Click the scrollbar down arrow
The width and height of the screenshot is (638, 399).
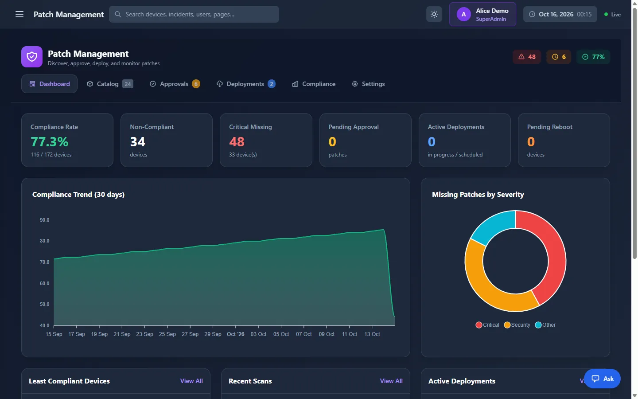pyautogui.click(x=634, y=395)
